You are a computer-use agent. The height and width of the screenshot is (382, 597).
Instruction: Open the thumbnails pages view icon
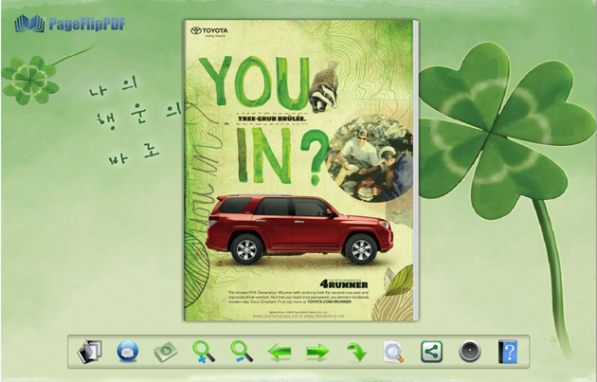coord(90,351)
